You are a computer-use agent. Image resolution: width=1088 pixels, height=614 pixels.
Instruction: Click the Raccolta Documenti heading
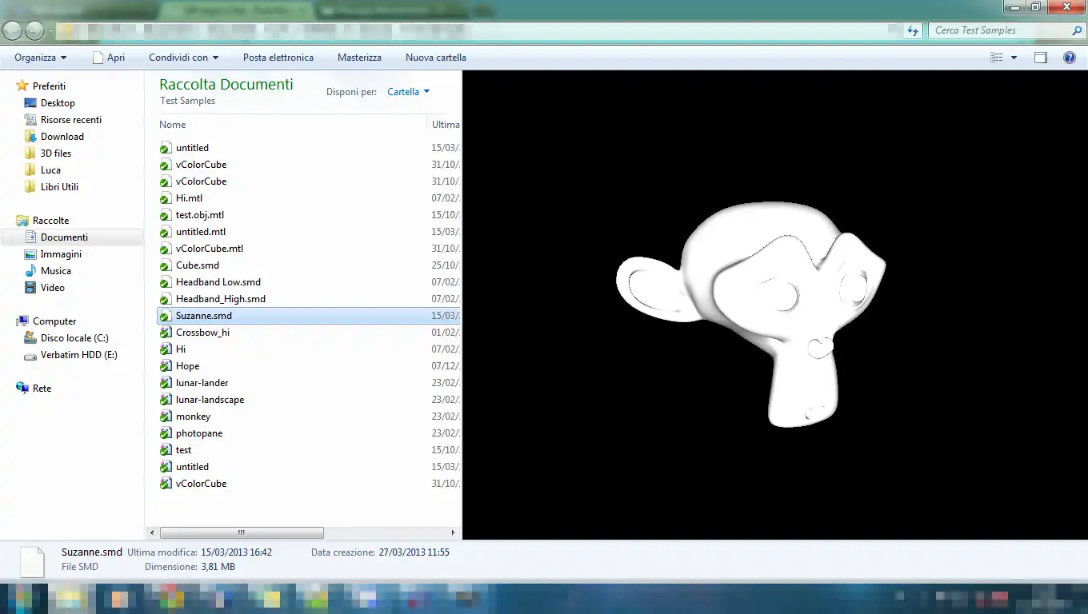pyautogui.click(x=226, y=84)
